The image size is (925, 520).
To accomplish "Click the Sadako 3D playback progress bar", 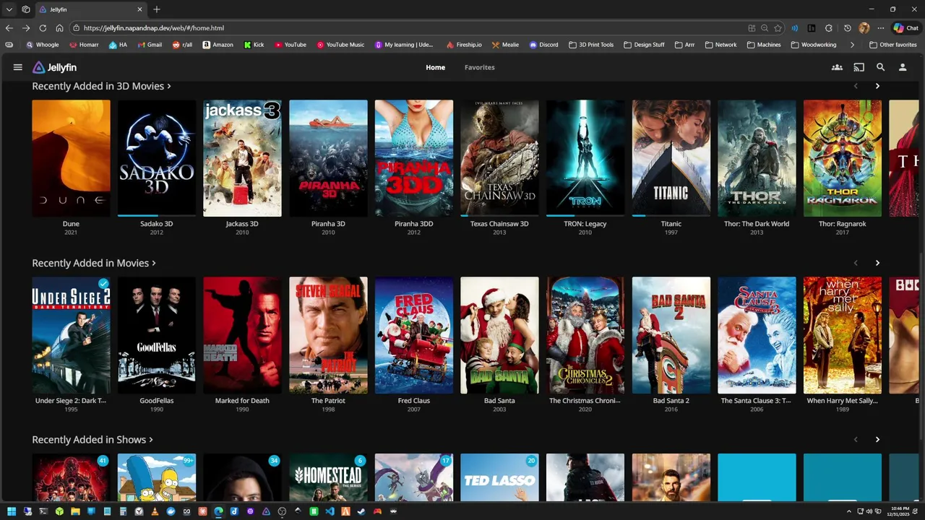I will 157,215.
